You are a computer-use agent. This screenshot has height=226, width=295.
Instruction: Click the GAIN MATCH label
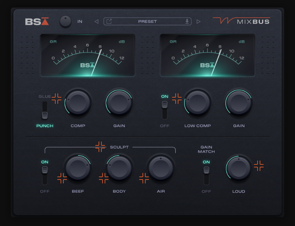206,149
